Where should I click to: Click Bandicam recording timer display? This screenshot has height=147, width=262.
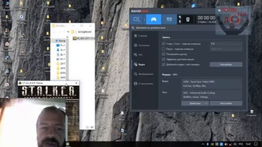coord(206,18)
